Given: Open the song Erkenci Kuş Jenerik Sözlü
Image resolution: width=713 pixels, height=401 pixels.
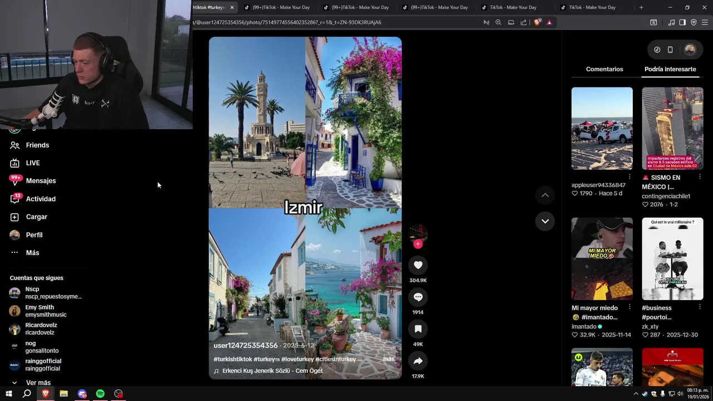Looking at the screenshot, I should click(272, 371).
